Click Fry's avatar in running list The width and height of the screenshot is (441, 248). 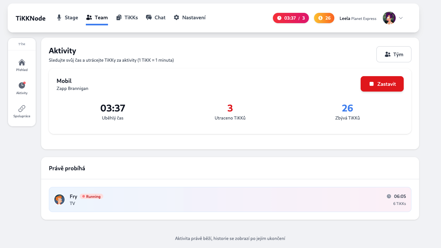pos(59,199)
